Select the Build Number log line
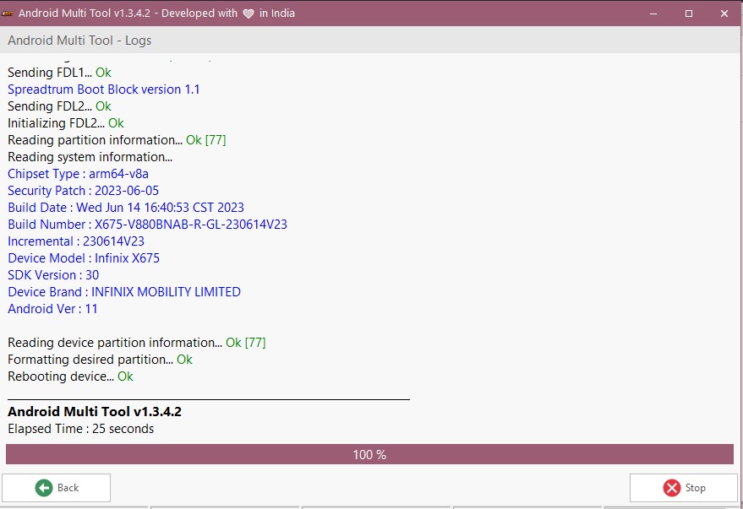Viewport: 743px width, 509px height. click(x=153, y=225)
